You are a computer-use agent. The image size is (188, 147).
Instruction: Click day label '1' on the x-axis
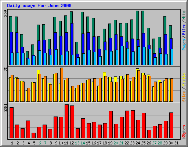(x=12, y=143)
